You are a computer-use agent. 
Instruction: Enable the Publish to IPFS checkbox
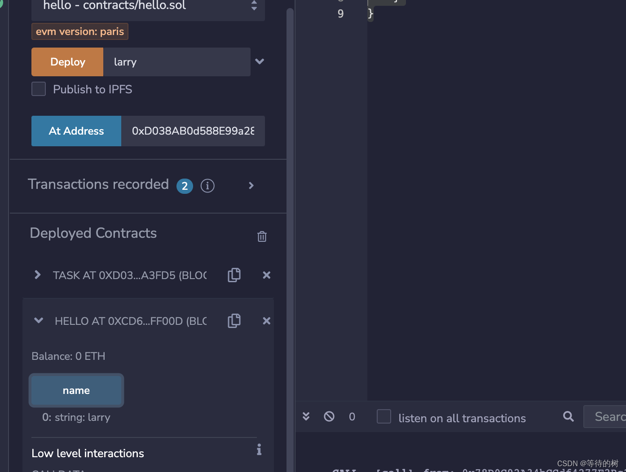tap(39, 89)
